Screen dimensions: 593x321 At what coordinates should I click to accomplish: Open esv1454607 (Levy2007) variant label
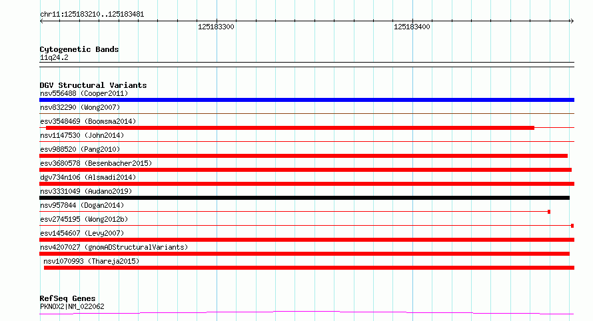82,233
